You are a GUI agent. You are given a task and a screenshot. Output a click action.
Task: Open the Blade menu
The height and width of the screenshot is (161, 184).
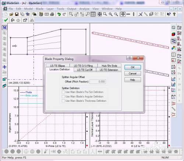40,9
